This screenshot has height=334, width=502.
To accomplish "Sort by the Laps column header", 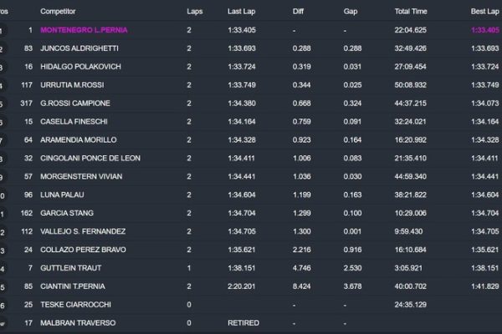I will coord(195,13).
